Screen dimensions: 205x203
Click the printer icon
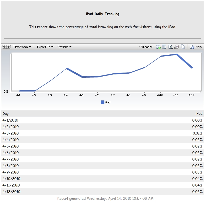[x=177, y=47]
